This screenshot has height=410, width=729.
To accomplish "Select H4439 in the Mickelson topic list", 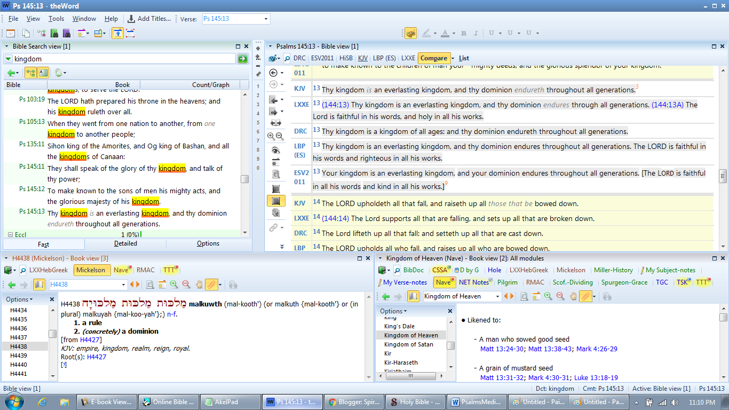I will click(19, 356).
